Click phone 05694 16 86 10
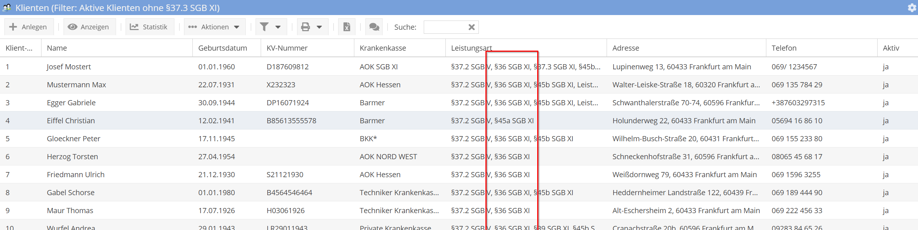This screenshot has width=918, height=230. coord(797,121)
